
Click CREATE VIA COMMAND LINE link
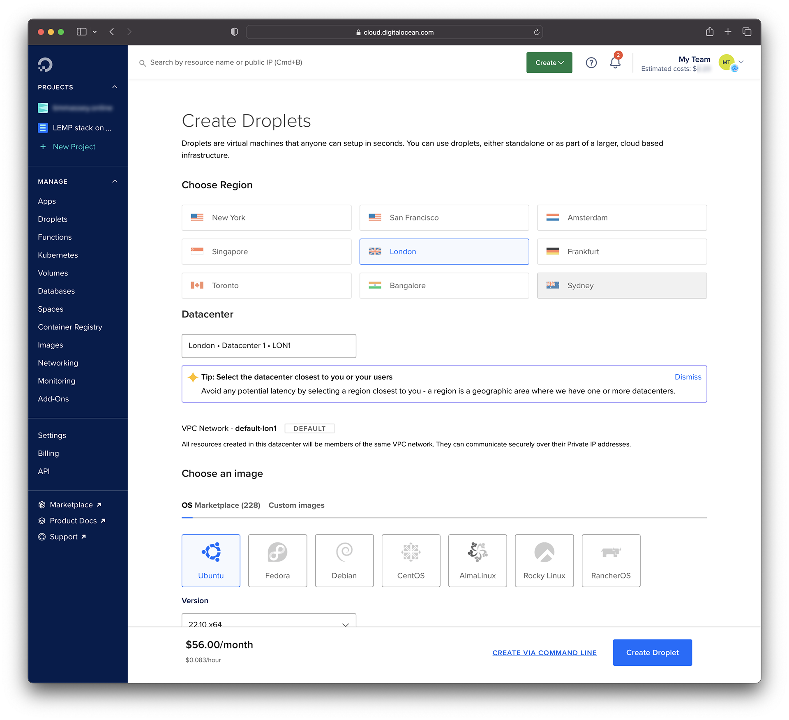pos(544,653)
